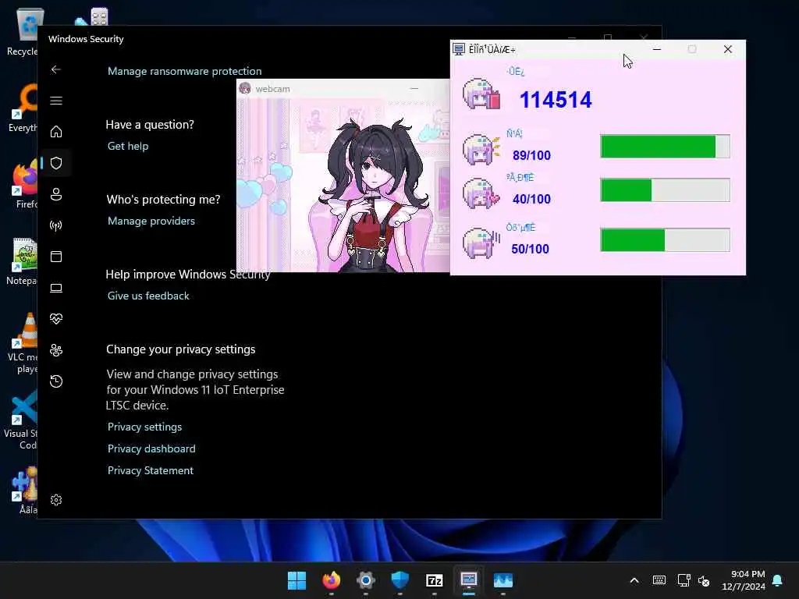The height and width of the screenshot is (599, 799).
Task: Open Firewall & network protection antenna icon
Action: (56, 225)
